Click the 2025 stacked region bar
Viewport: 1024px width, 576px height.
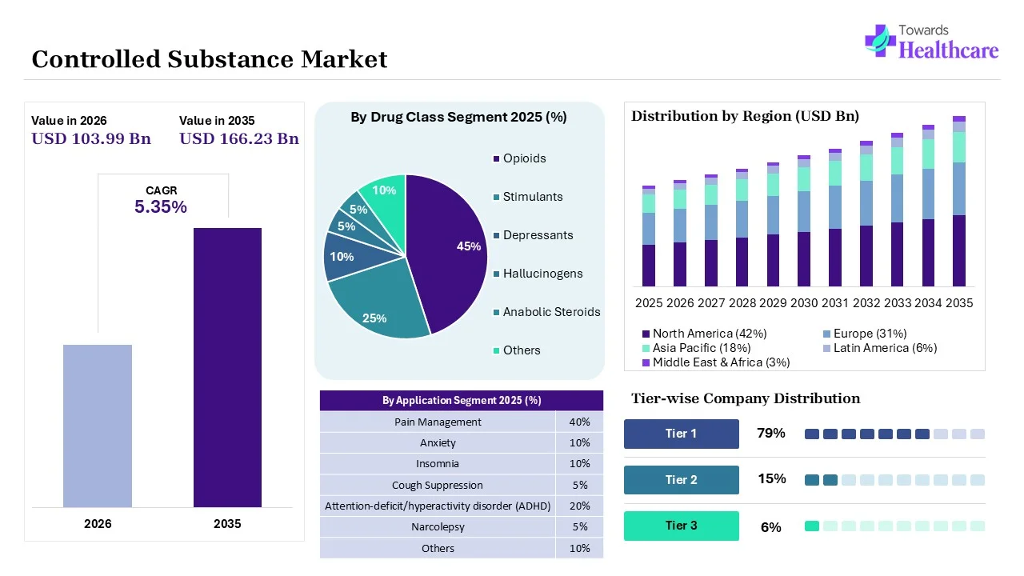tap(649, 236)
